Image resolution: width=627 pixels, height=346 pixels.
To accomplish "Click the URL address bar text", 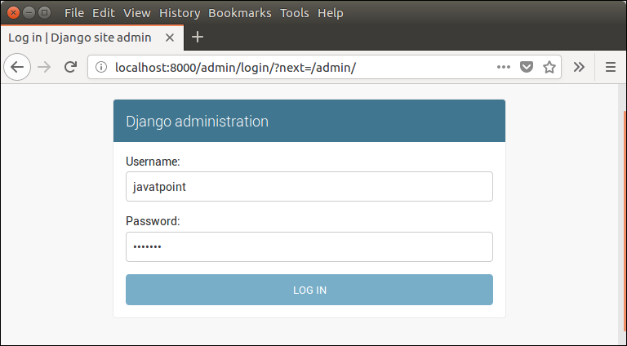I will [235, 68].
